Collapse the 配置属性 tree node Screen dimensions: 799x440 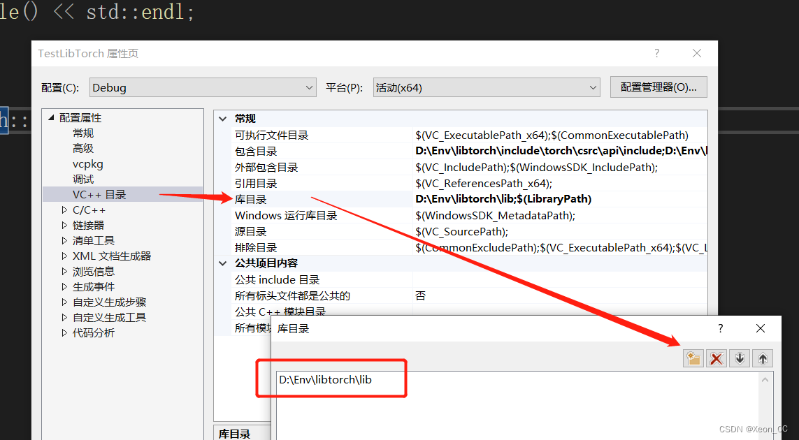[x=51, y=117]
